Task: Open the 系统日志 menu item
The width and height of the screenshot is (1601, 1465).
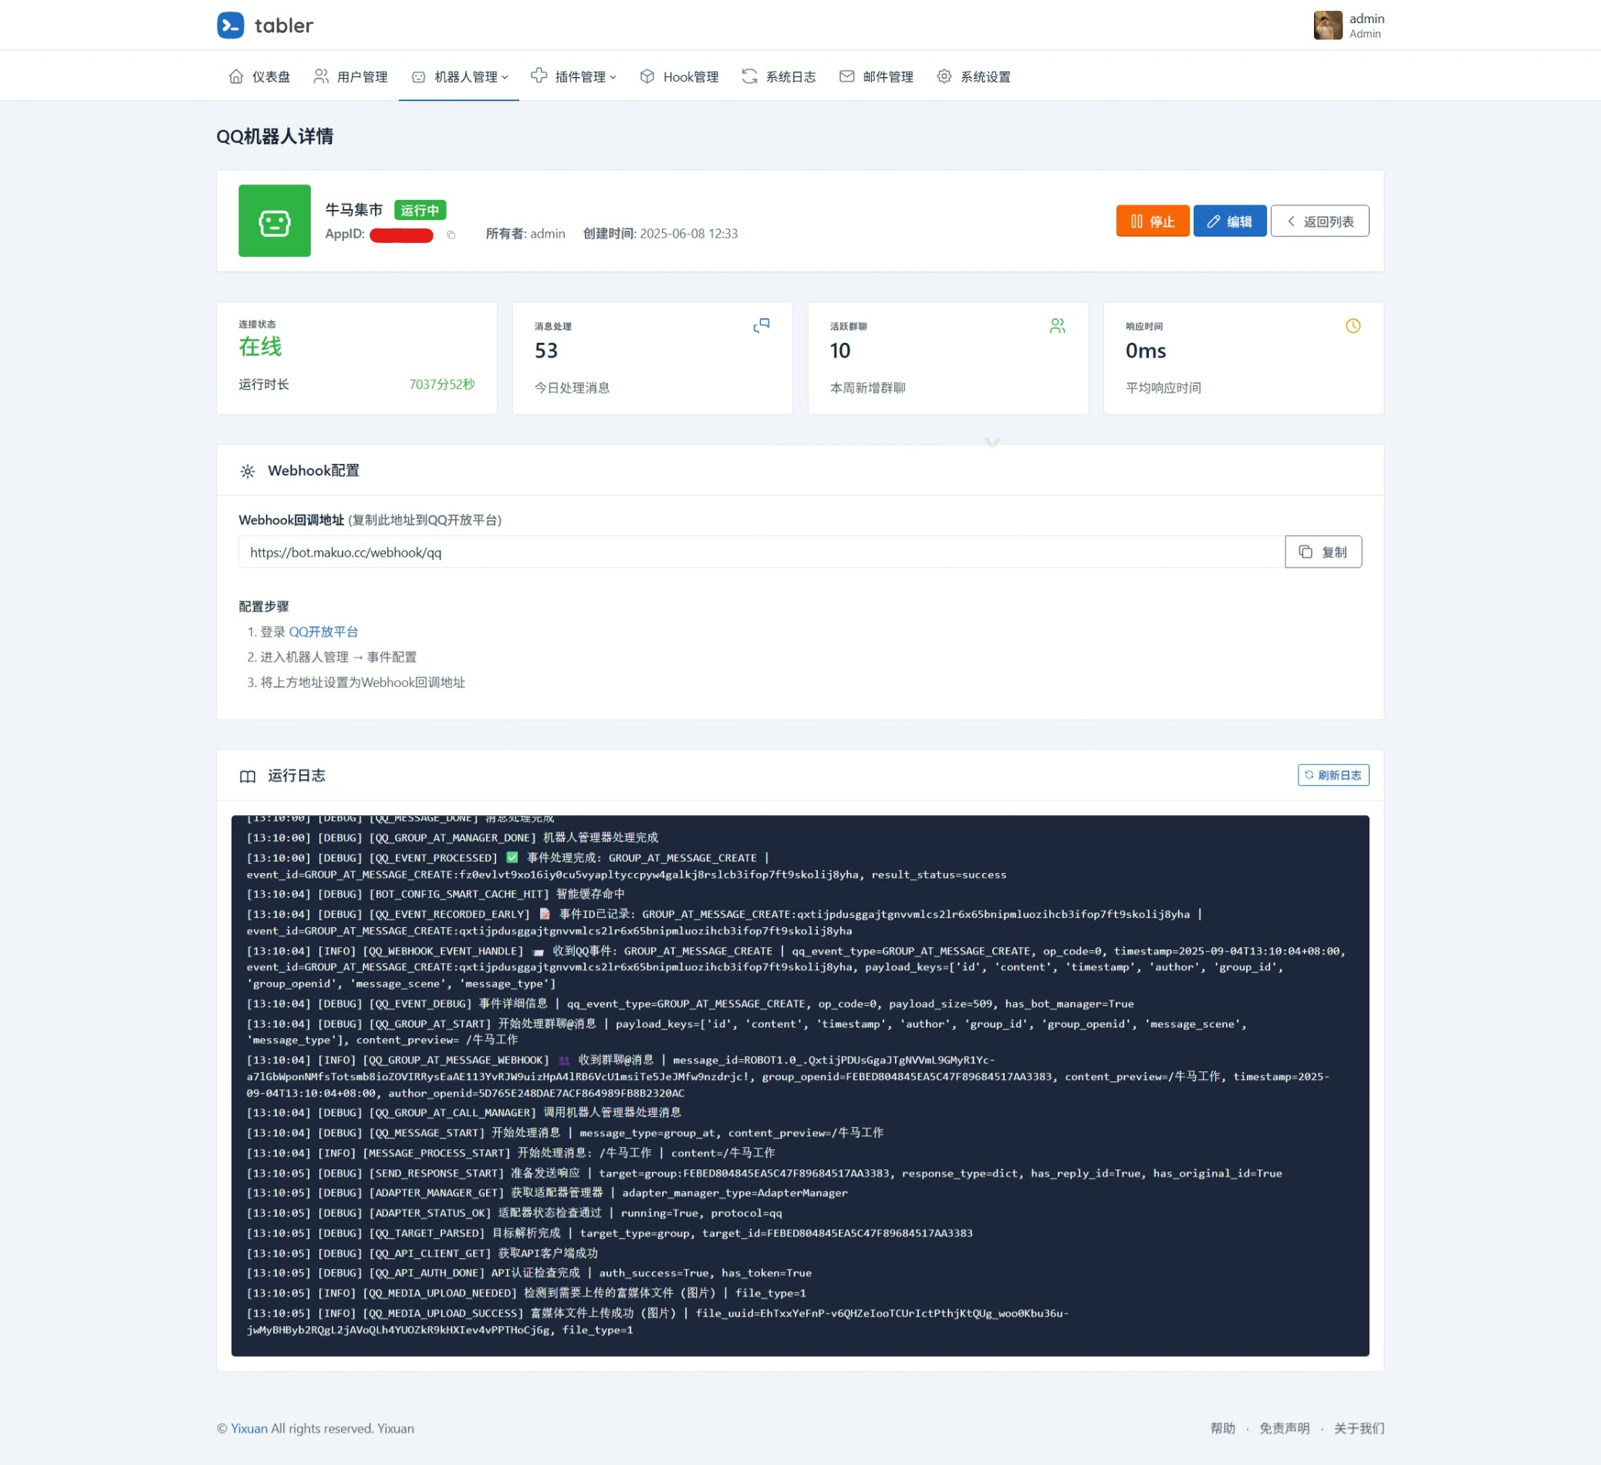Action: click(779, 76)
